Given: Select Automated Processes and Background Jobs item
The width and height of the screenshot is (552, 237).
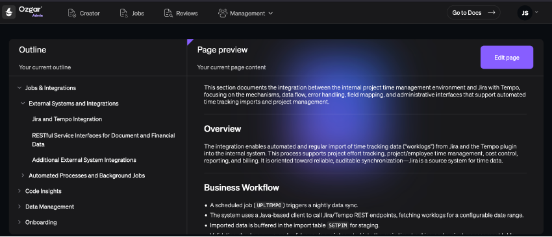Looking at the screenshot, I should (86, 175).
